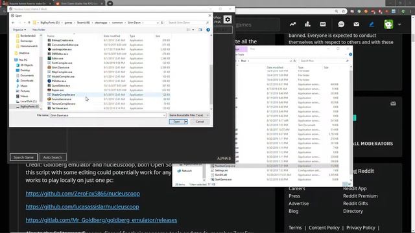Select OneDrive in navigation pane
Image resolution: width=415 pixels, height=233 pixels.
point(24,53)
